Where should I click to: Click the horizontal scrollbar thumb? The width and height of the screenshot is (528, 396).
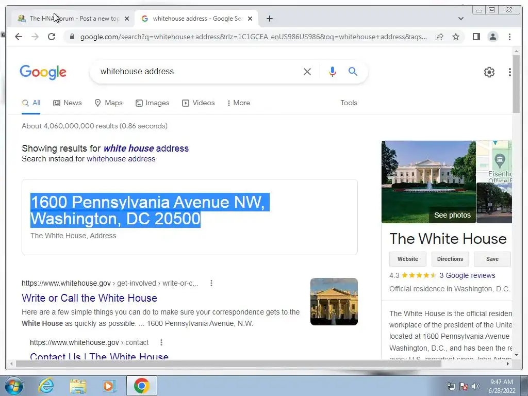coord(228,364)
